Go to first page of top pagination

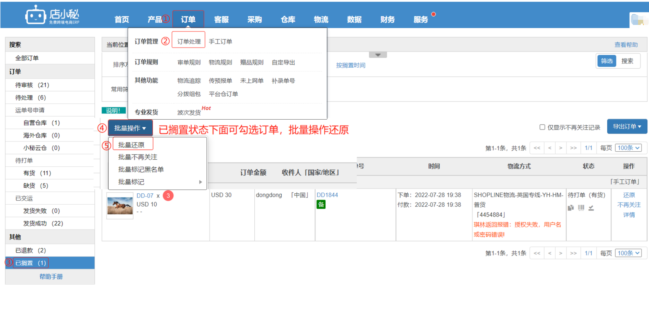pyautogui.click(x=537, y=148)
